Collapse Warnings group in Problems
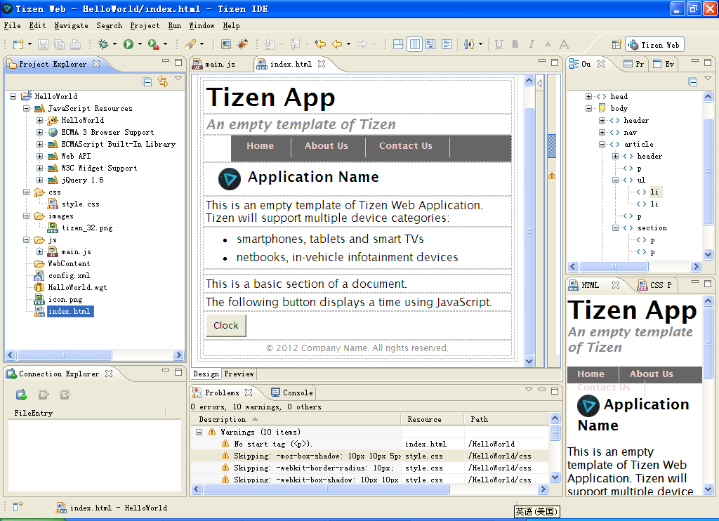 tap(199, 432)
